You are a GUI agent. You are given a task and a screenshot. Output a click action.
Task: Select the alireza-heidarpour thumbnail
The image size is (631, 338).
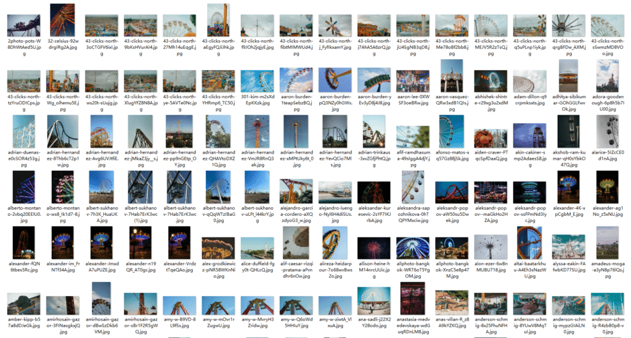pos(335,243)
